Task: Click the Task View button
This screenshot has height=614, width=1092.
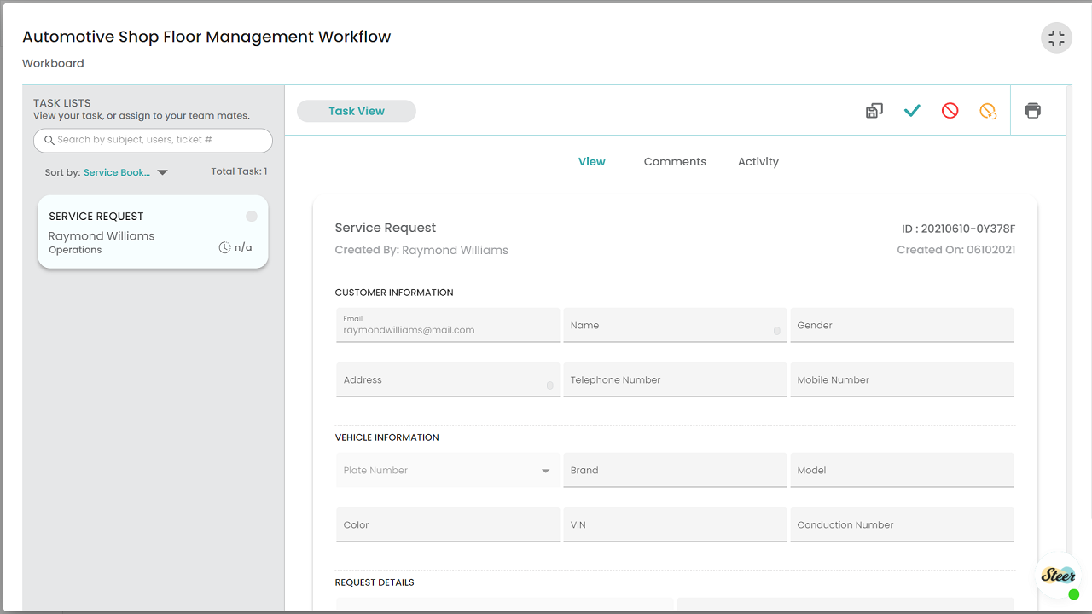Action: (357, 111)
